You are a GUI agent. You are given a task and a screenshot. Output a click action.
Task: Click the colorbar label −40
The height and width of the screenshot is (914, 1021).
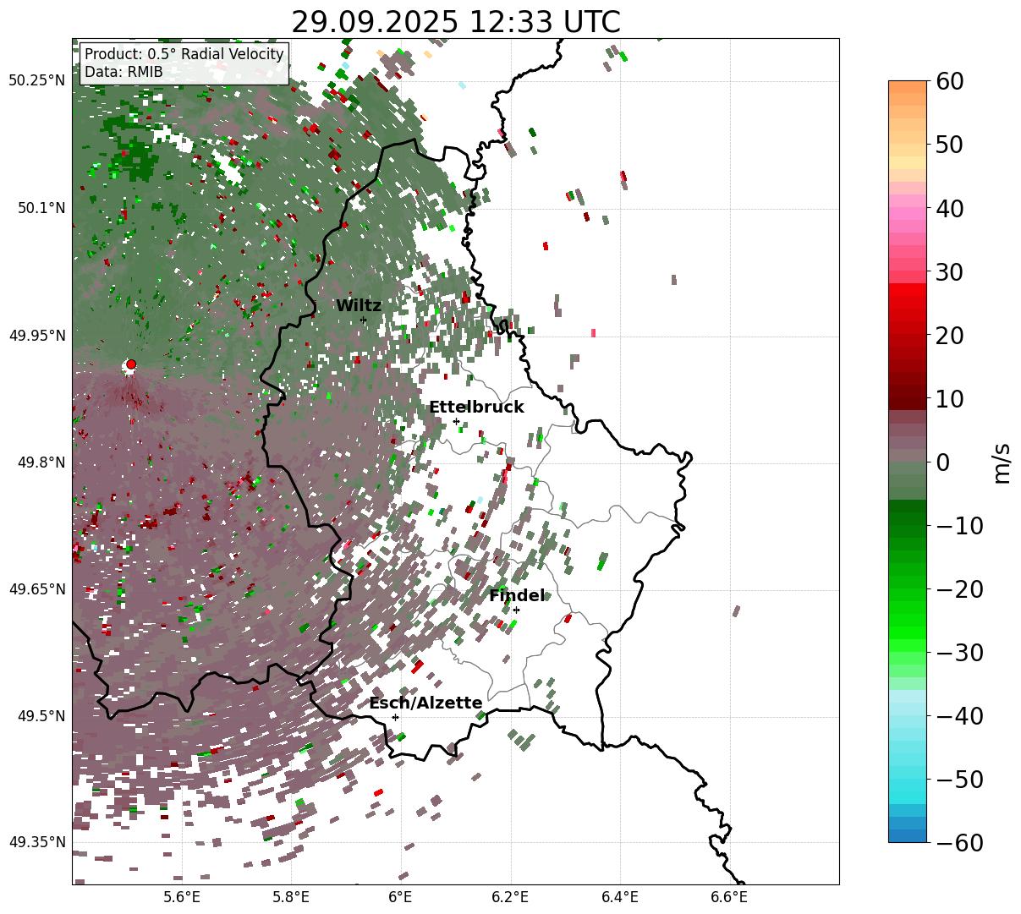(x=959, y=715)
